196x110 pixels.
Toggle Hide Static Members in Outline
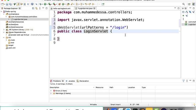(193, 12)
